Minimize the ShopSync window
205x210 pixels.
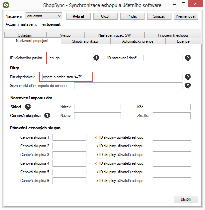pos(174,4)
